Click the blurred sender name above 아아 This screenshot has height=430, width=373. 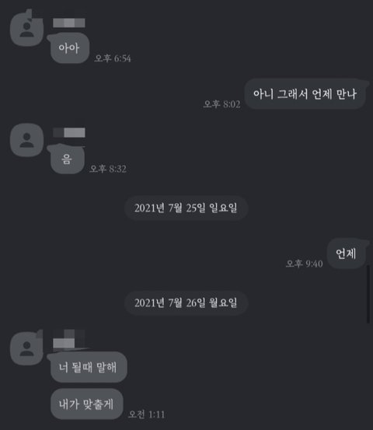pos(69,23)
